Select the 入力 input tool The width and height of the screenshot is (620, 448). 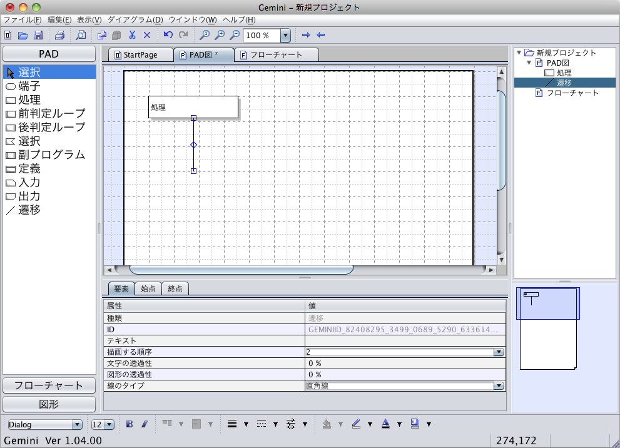(49, 183)
